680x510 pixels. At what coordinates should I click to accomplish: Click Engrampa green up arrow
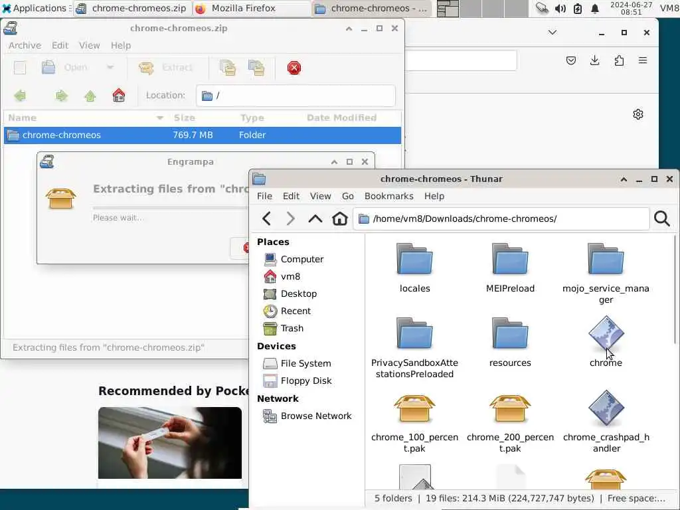tap(90, 96)
